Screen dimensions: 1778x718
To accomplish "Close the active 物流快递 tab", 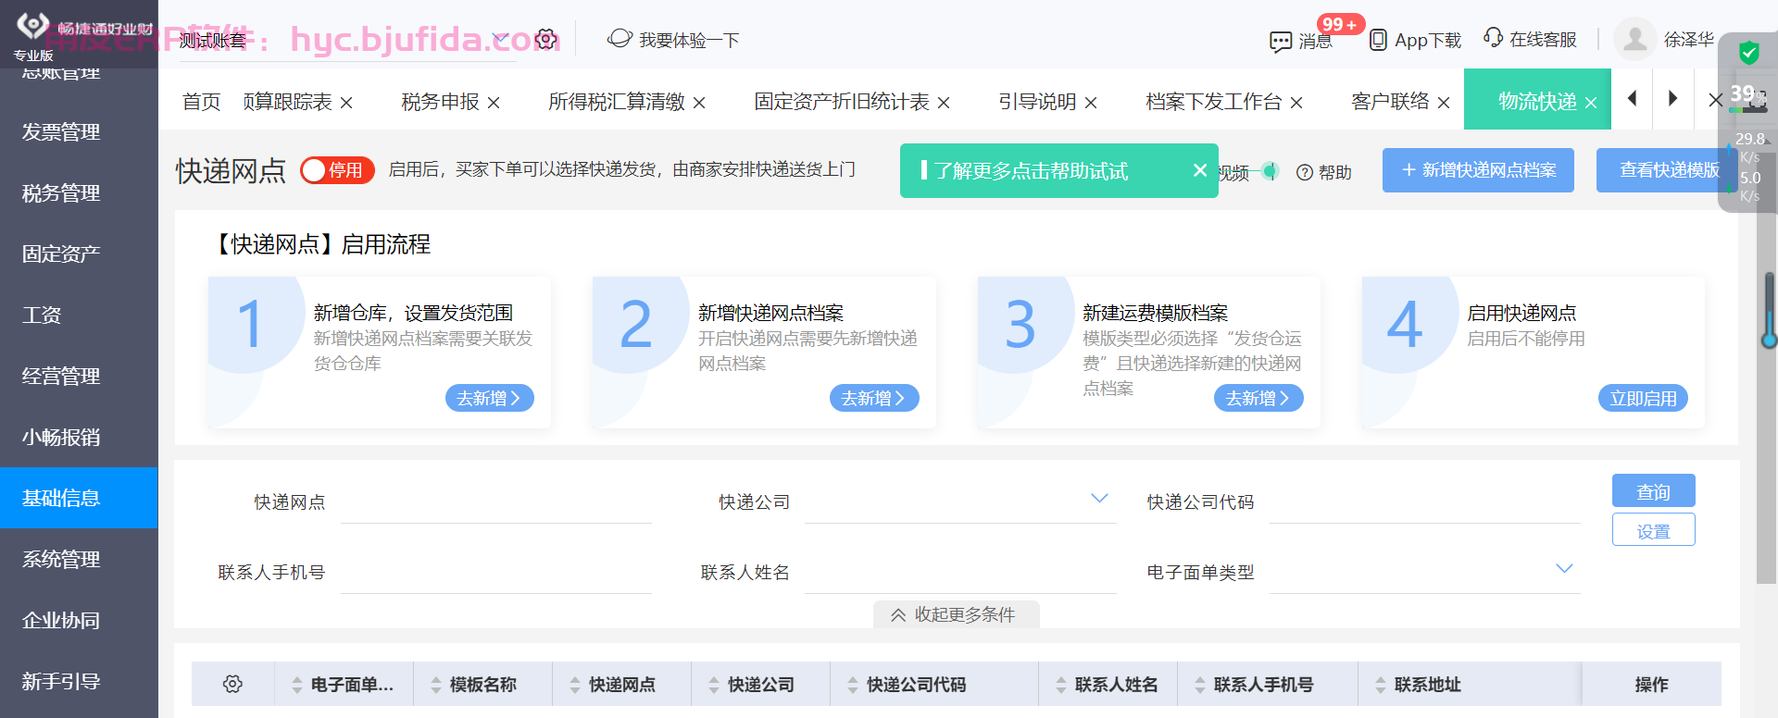I will (1591, 103).
